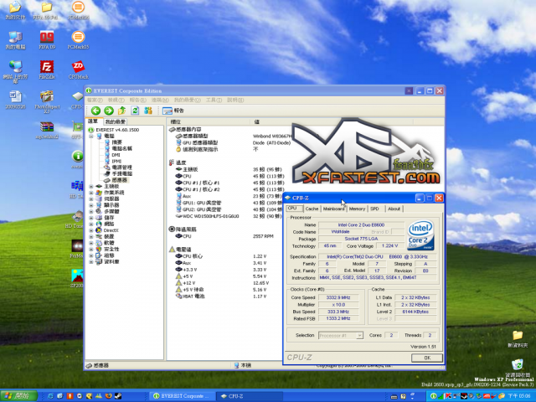Switch to the Mainboard tab in CPU-Z

point(333,209)
